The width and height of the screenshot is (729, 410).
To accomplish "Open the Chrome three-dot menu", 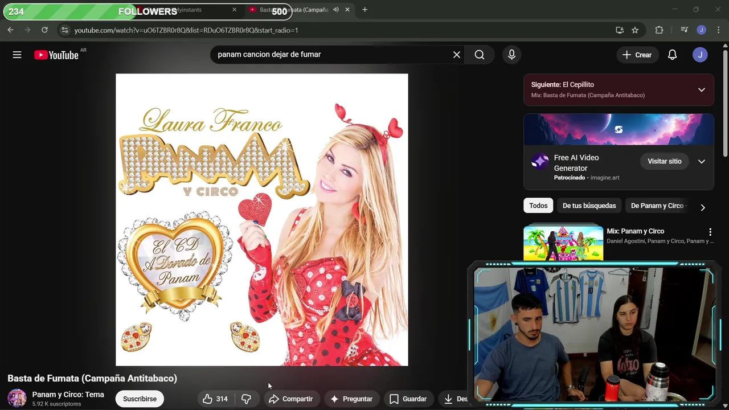I will tap(718, 30).
